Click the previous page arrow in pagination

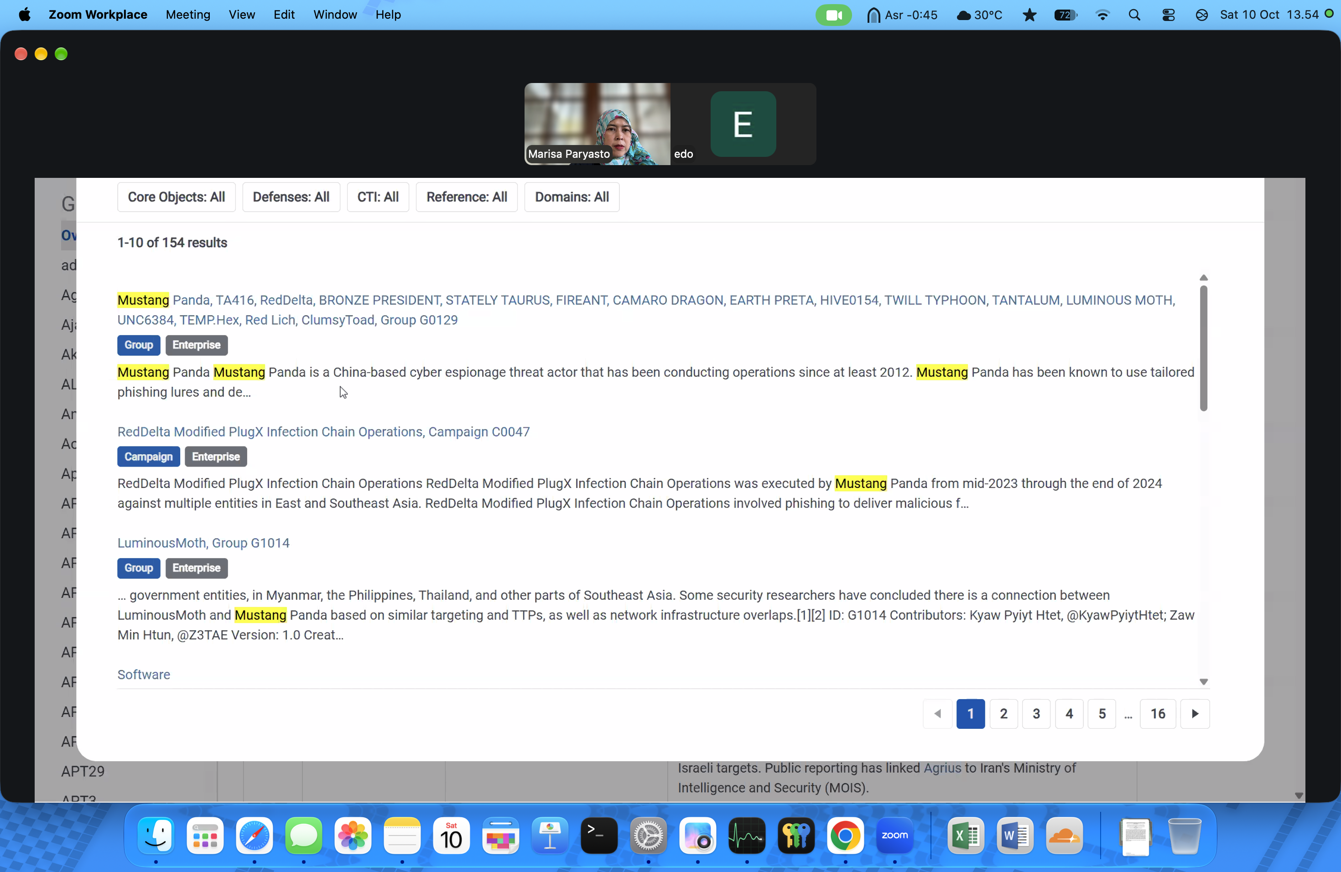[938, 714]
